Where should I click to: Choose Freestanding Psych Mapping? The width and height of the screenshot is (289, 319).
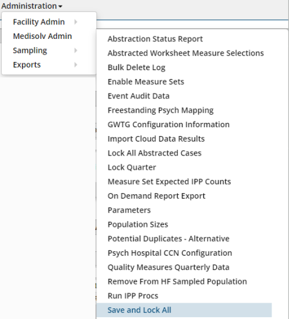click(x=161, y=110)
